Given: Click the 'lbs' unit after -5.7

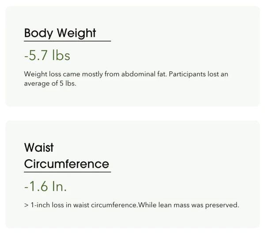Looking at the screenshot, I should (x=61, y=55).
